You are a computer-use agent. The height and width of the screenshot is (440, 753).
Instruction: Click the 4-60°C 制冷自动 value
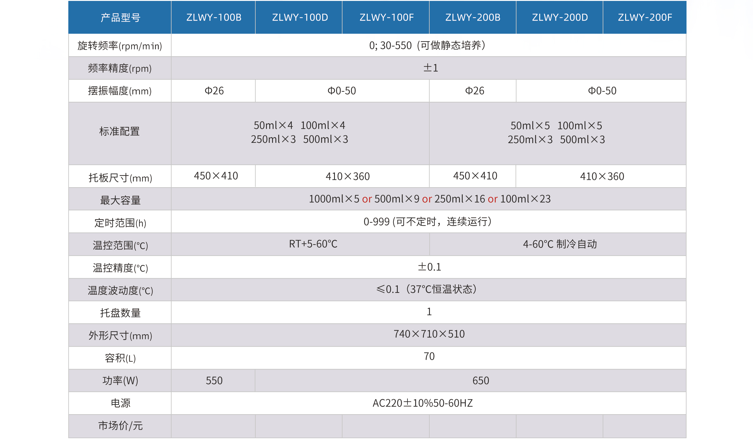pyautogui.click(x=560, y=244)
